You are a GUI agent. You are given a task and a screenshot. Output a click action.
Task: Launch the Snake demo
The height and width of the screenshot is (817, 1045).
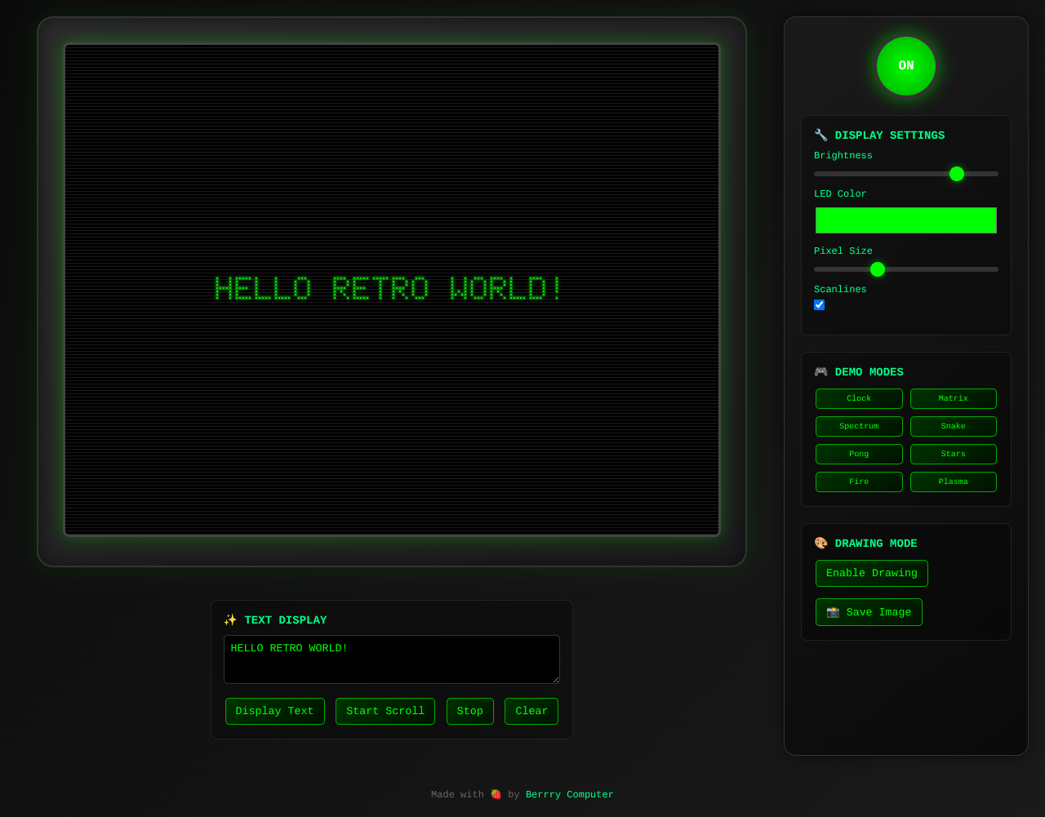tap(953, 426)
